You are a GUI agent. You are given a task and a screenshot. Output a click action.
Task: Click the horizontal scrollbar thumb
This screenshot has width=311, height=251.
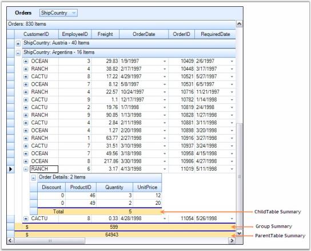point(50,241)
